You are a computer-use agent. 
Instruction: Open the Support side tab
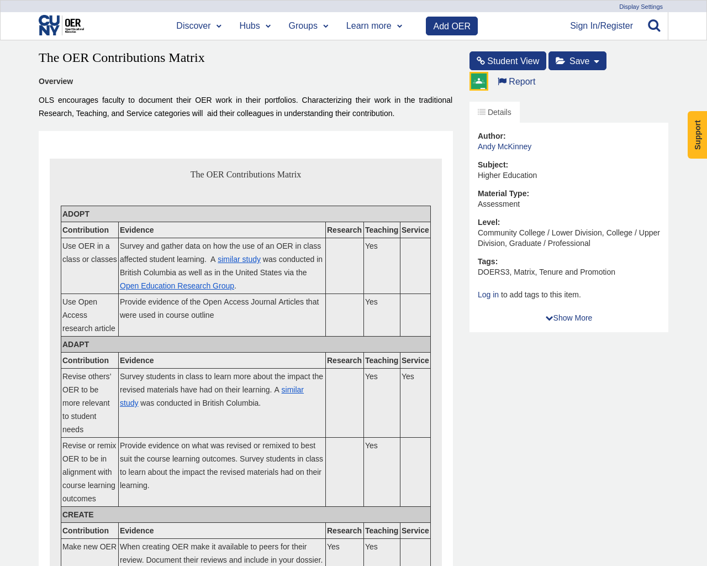tap(697, 134)
